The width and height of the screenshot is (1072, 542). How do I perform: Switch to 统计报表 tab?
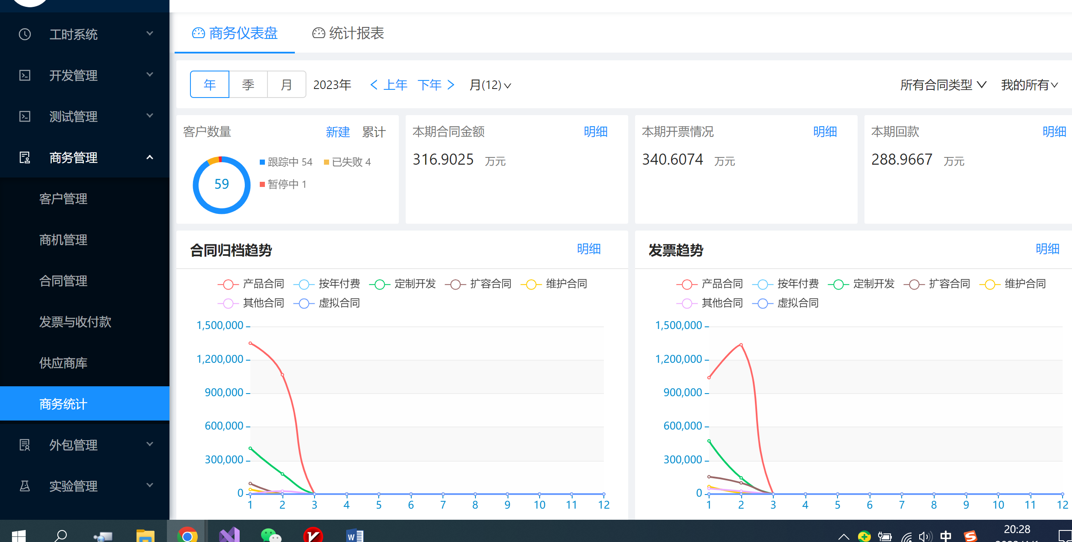(348, 33)
